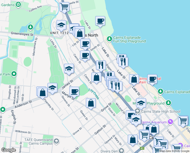Click the shopping bag marker near Cairns Hospital

tap(134, 79)
